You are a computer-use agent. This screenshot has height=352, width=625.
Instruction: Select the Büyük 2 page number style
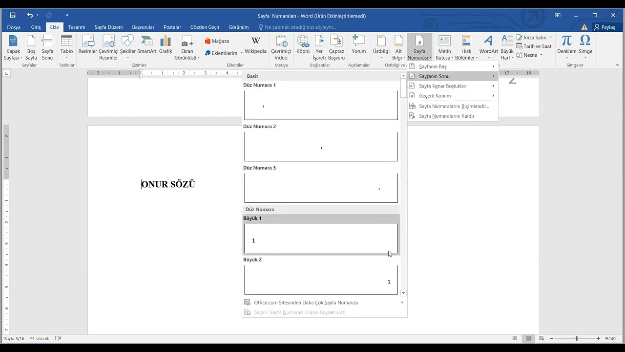tap(321, 276)
